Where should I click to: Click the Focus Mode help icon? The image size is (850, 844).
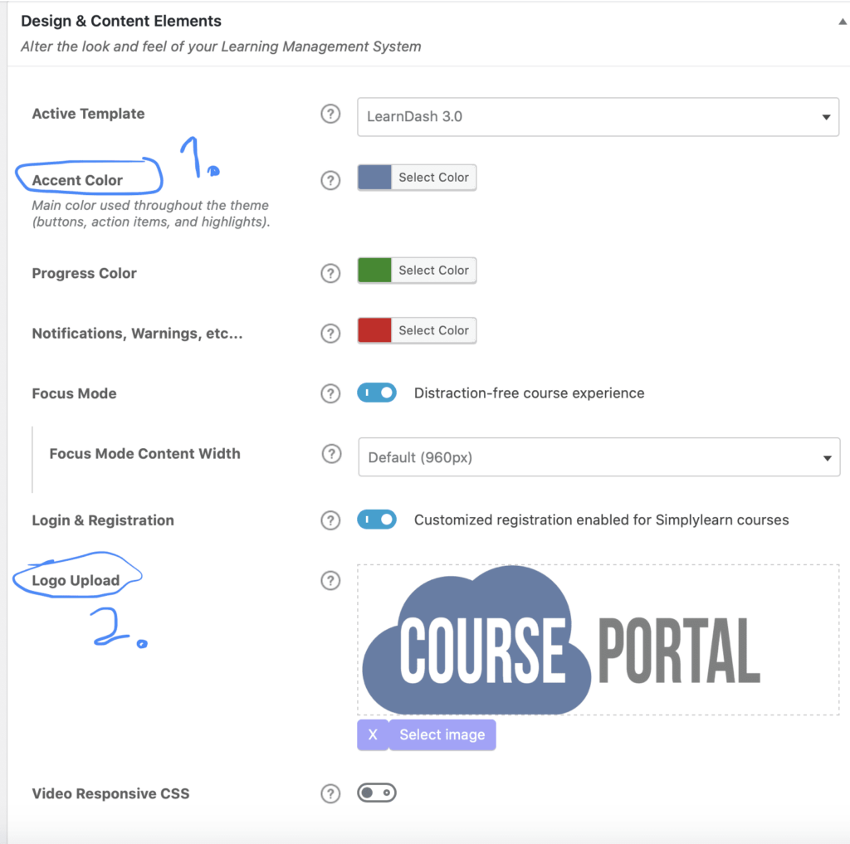[330, 393]
